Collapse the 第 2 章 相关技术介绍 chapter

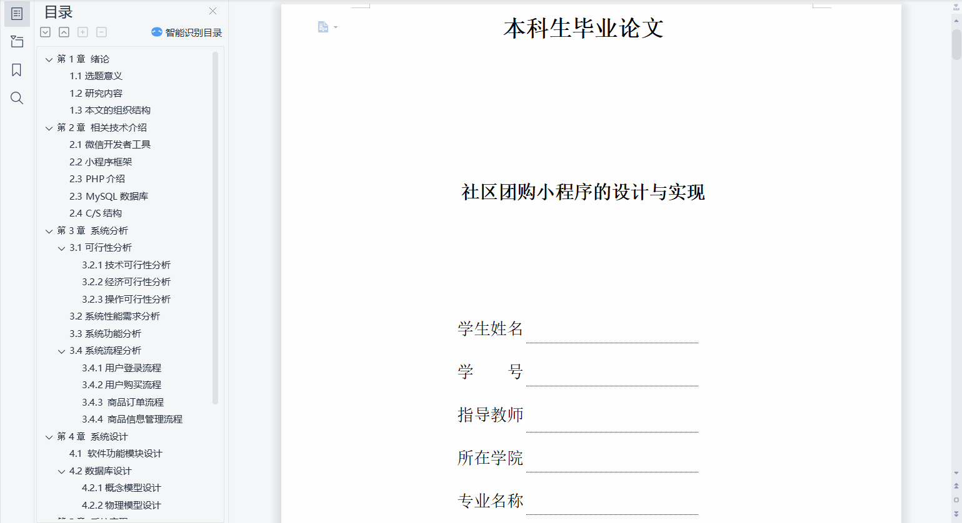49,128
